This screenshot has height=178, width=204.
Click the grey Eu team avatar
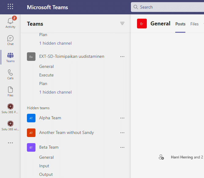31,57
